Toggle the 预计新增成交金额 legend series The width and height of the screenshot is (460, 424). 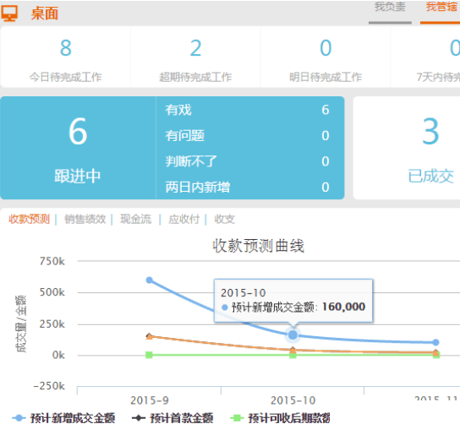(x=63, y=417)
